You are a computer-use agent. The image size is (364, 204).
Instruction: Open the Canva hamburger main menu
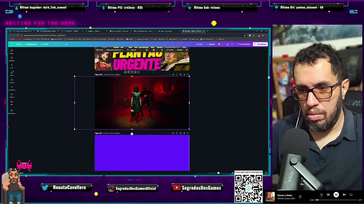click(12, 44)
